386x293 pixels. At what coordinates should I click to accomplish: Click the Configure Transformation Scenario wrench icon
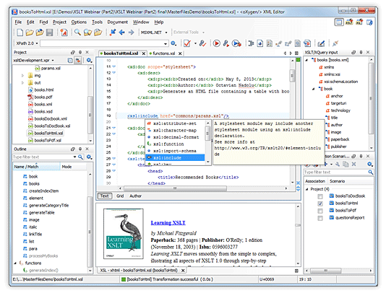click(x=226, y=43)
